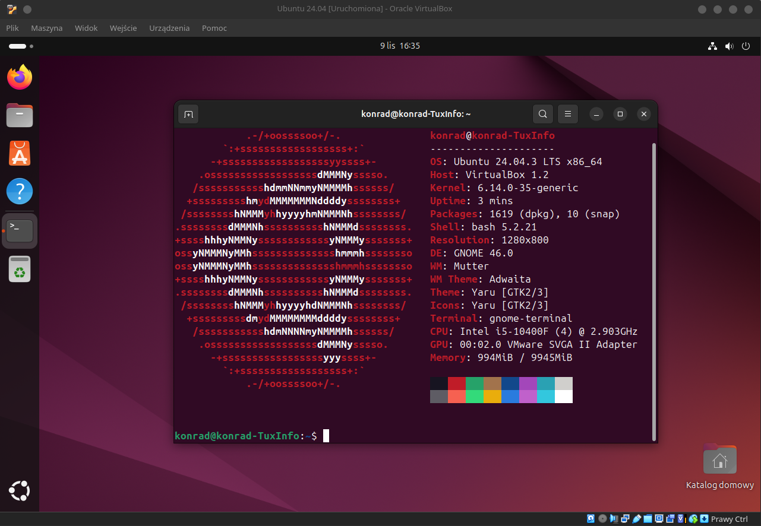Click the Terminal: gnome-terminal line
This screenshot has height=526, width=761.
click(x=501, y=318)
